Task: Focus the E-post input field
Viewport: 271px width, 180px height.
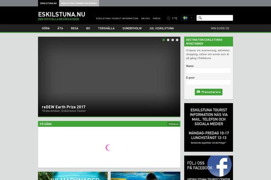Action: click(209, 82)
